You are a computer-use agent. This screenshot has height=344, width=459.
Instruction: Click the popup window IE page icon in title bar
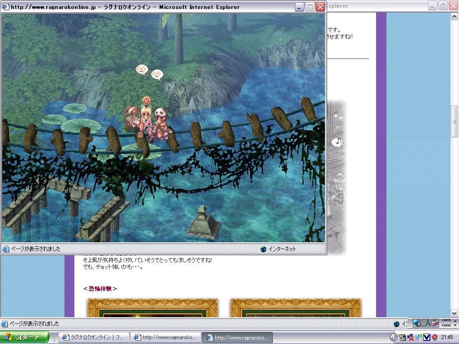point(5,7)
